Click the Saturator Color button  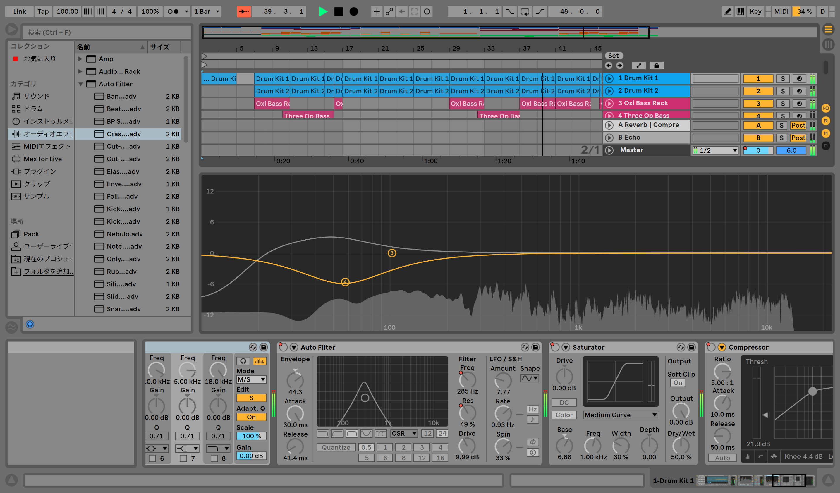[564, 415]
